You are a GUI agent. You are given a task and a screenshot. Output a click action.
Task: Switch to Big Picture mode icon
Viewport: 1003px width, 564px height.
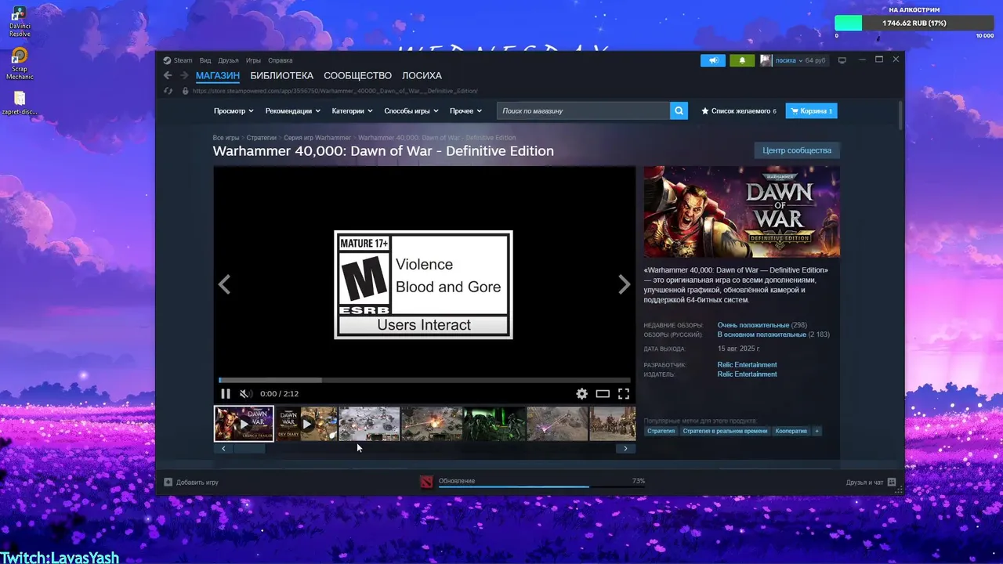tap(842, 60)
